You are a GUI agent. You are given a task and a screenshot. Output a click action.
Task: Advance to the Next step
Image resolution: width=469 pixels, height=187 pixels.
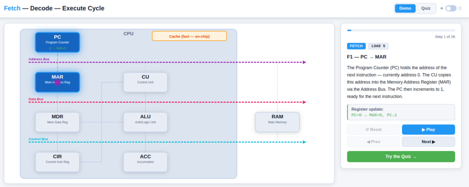click(428, 142)
